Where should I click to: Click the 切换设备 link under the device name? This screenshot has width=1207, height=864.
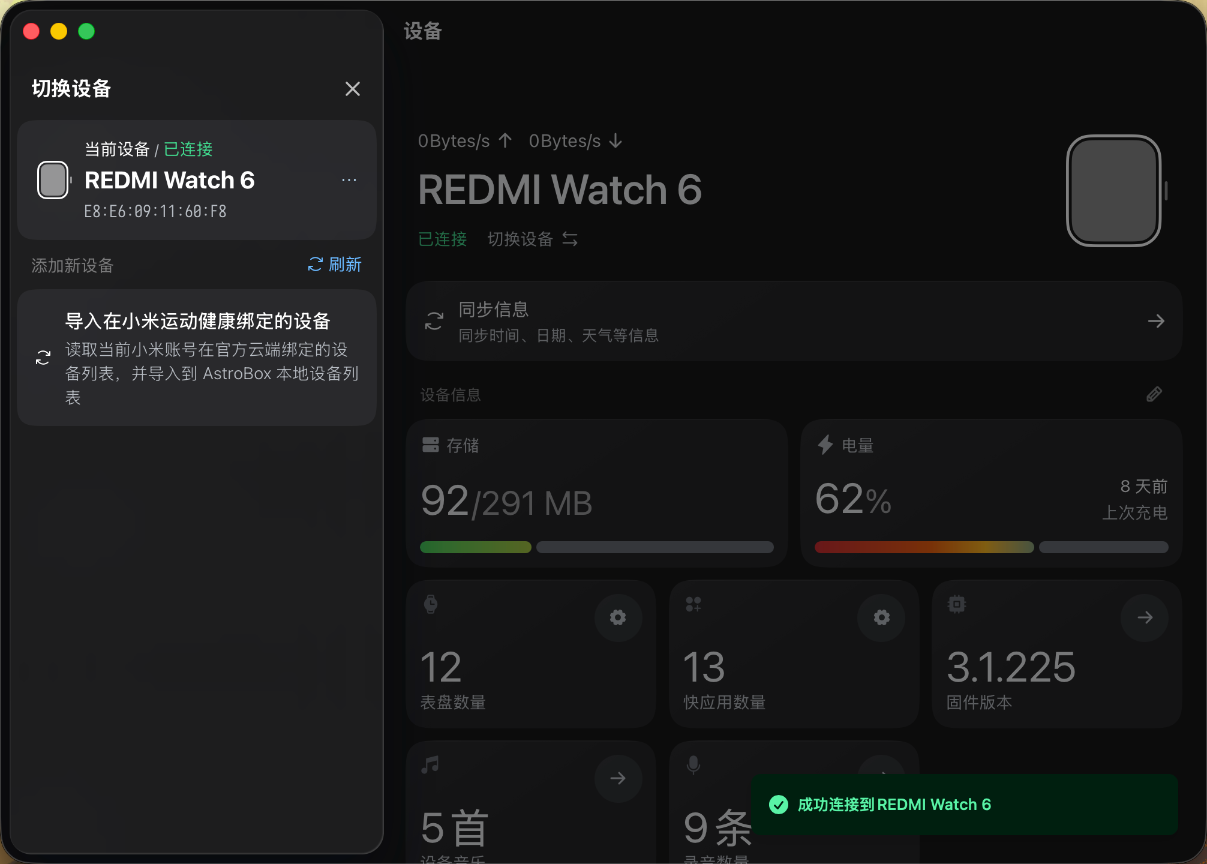pos(533,239)
